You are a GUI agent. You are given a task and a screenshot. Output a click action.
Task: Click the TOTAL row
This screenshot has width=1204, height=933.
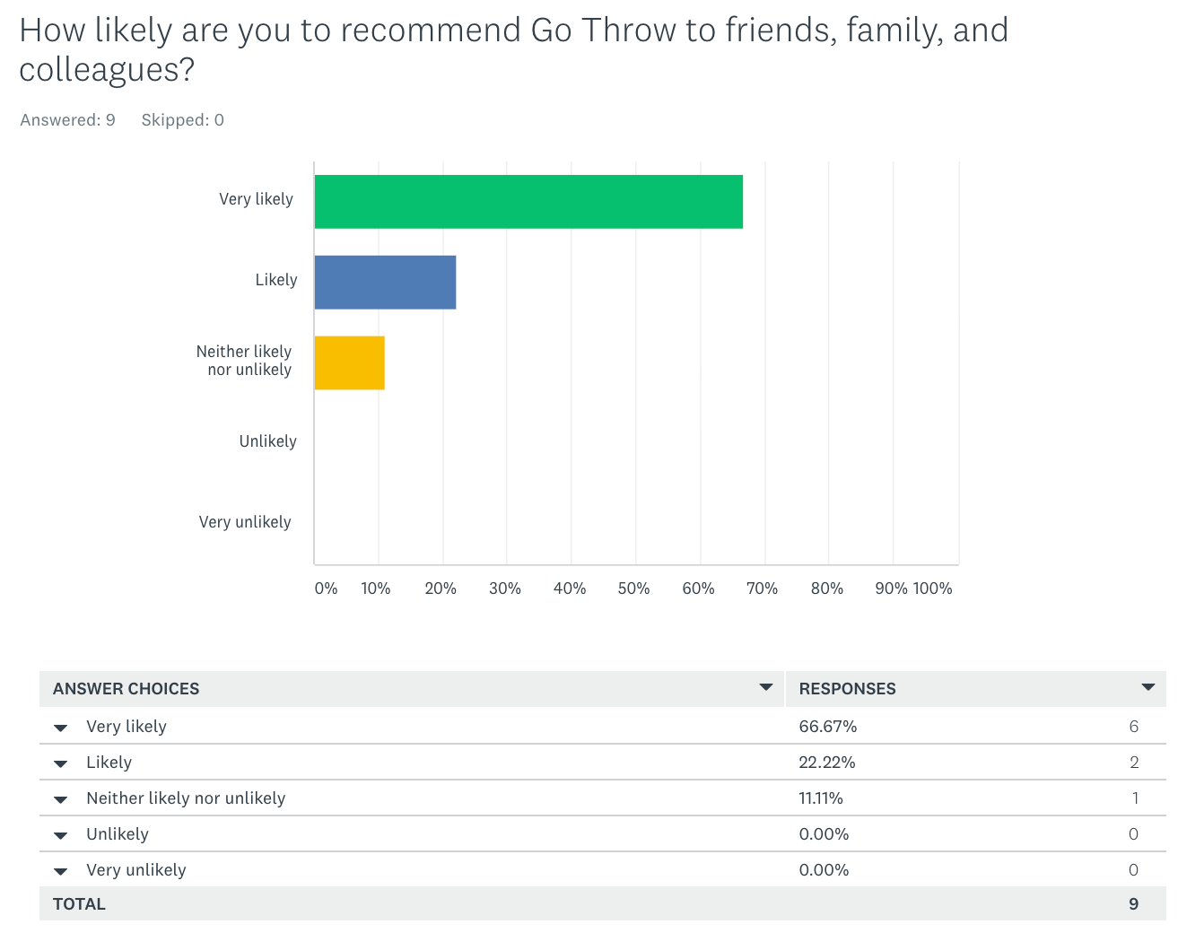pos(603,904)
